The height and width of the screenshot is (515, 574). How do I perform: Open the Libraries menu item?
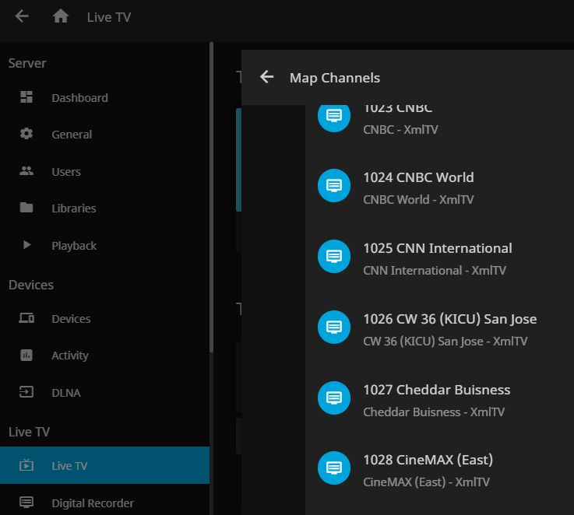click(x=104, y=208)
